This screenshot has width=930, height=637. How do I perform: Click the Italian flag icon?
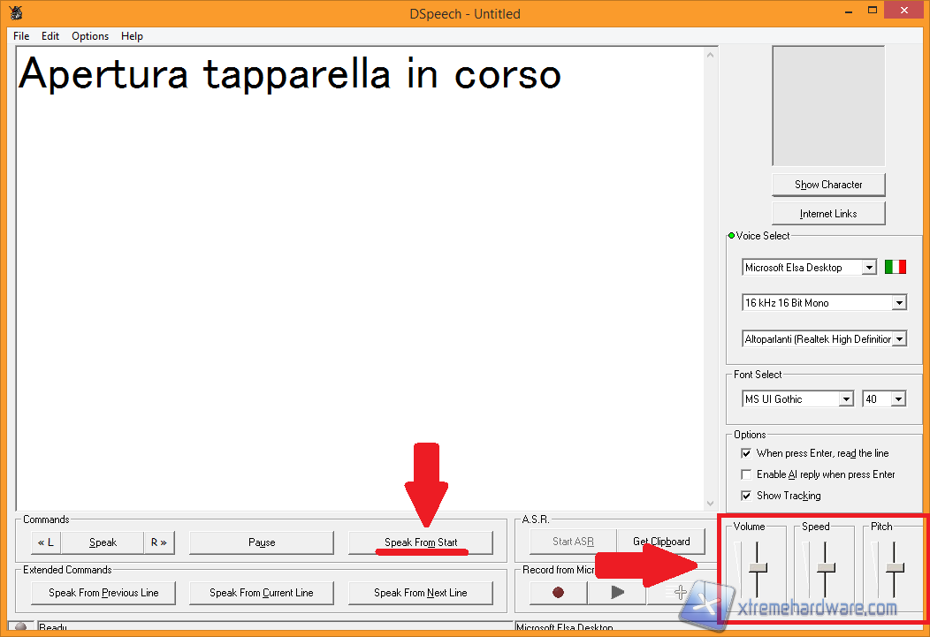click(x=895, y=267)
